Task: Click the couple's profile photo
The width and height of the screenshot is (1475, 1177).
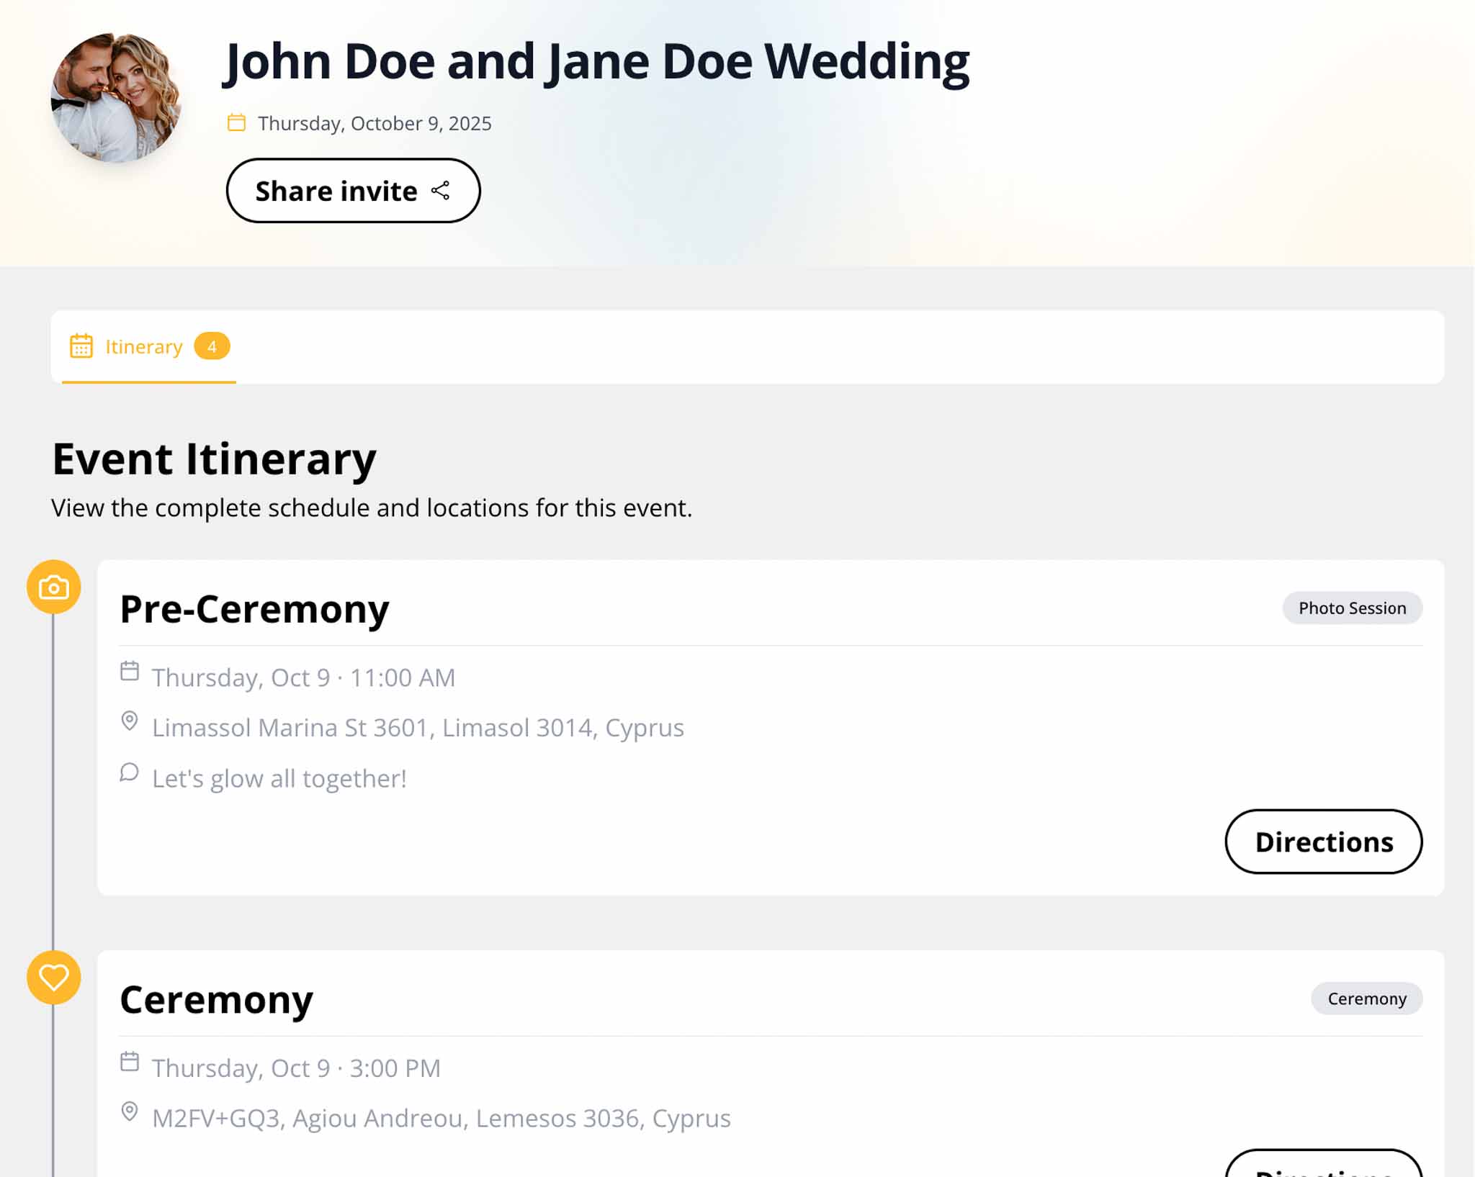Action: tap(116, 97)
